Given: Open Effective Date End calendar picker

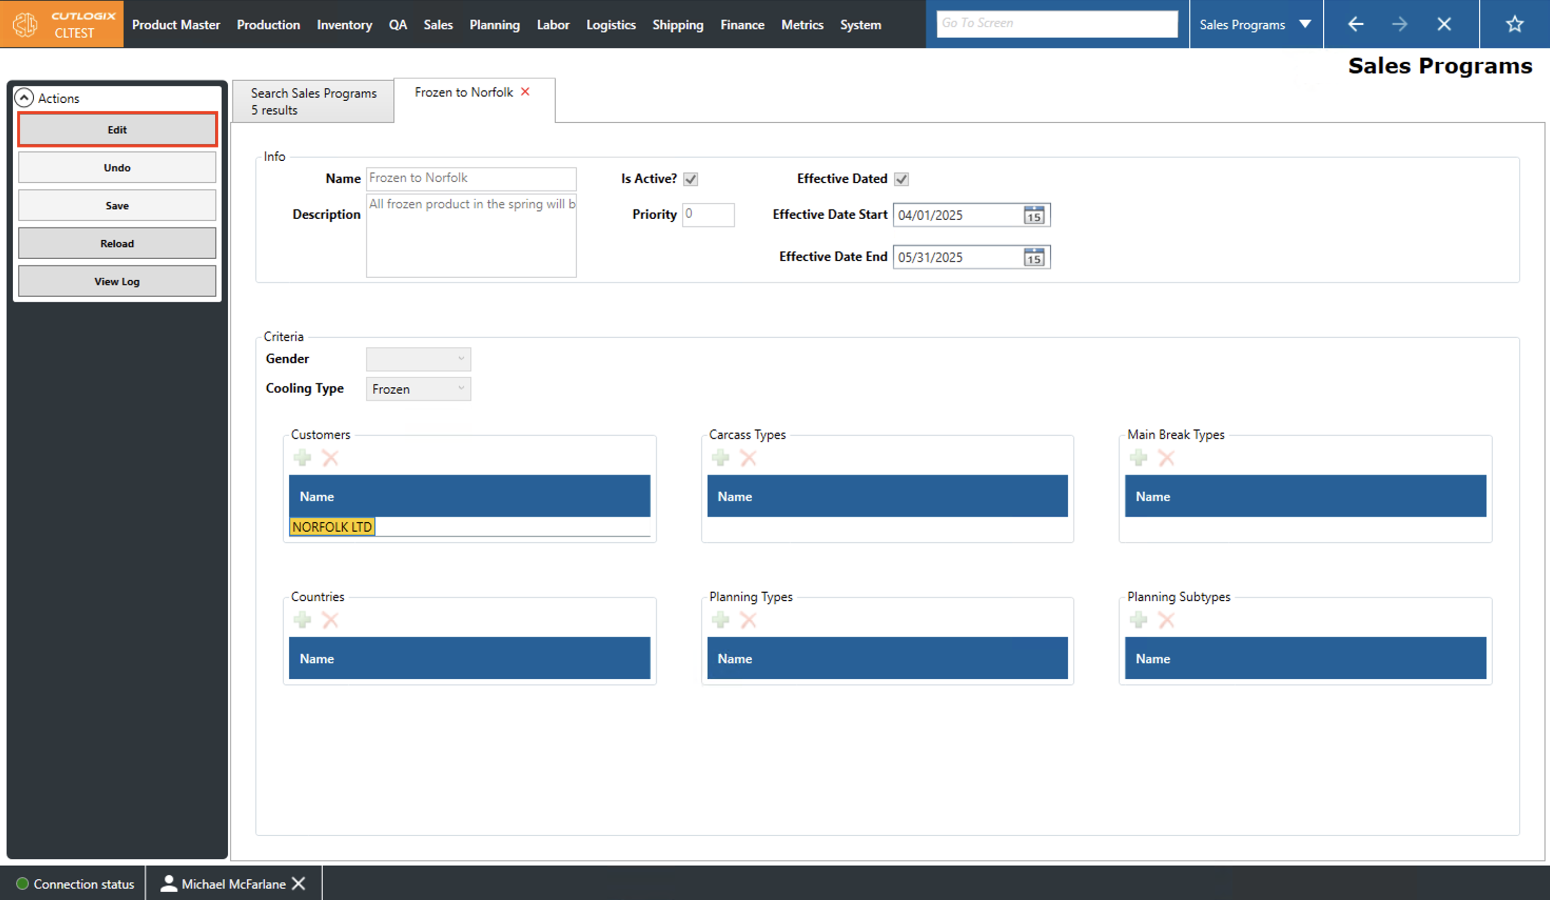Looking at the screenshot, I should (1033, 257).
